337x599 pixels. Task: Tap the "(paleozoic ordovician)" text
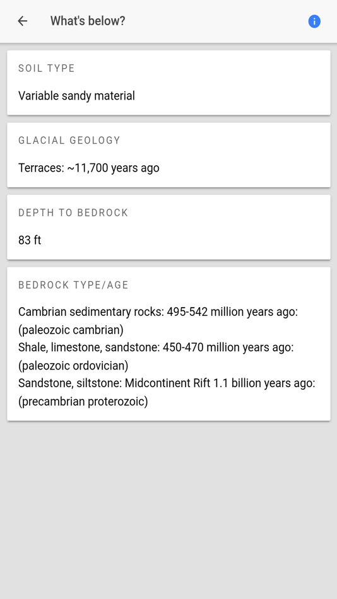point(73,366)
